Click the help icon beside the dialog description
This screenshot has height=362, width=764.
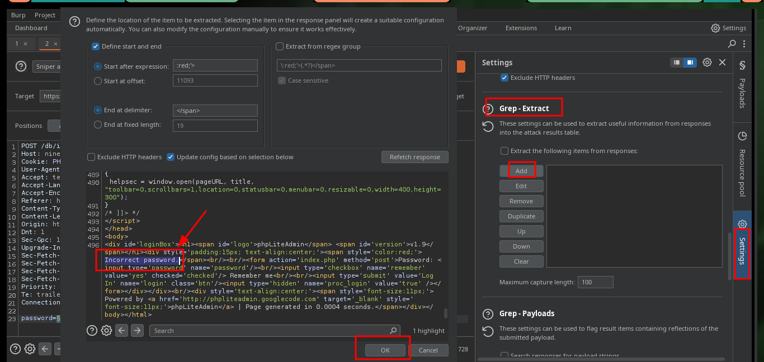coord(74,22)
